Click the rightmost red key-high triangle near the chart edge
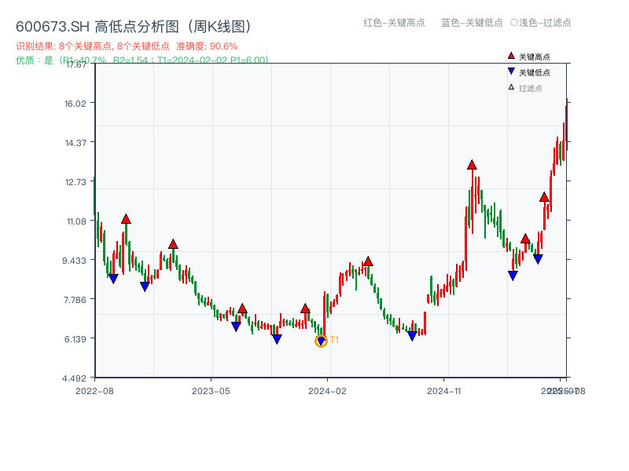629x471 pixels. tap(543, 199)
